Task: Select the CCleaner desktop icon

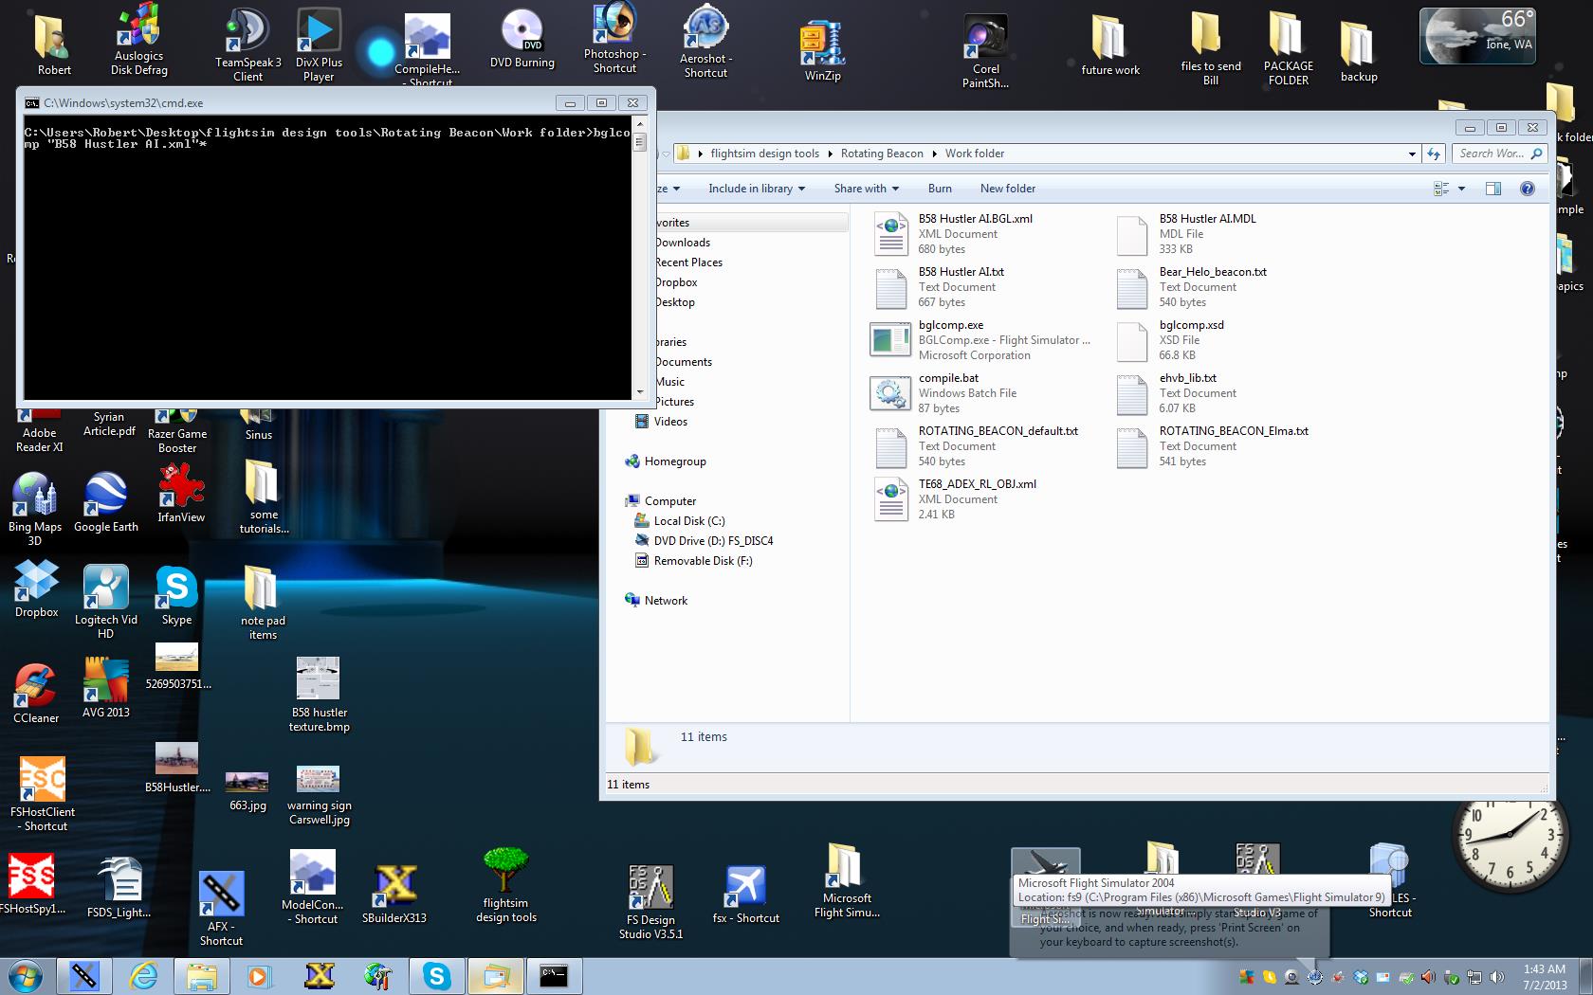Action: (x=36, y=695)
